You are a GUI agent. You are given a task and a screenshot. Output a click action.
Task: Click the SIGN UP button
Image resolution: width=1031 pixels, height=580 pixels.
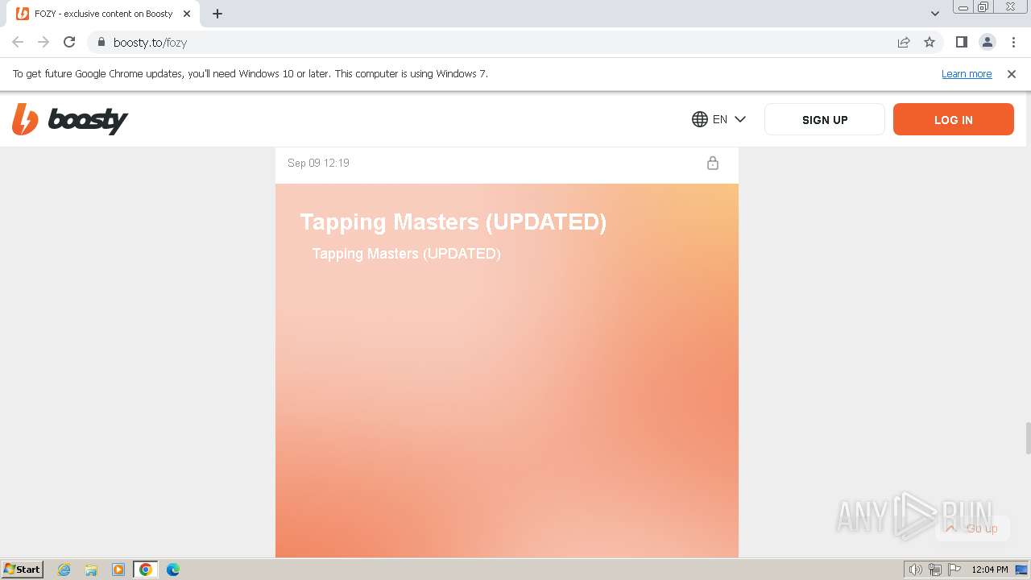tap(825, 119)
